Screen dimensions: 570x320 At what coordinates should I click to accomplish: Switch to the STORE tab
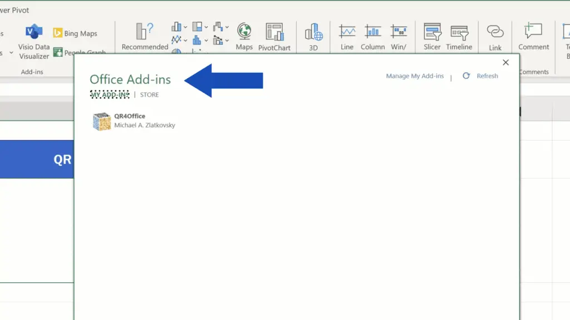(149, 95)
